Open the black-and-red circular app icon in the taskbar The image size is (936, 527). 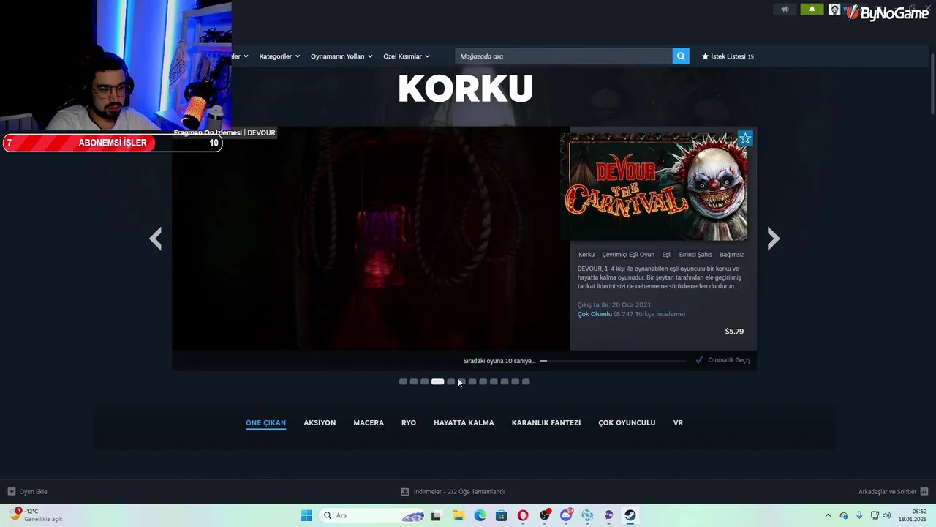[x=545, y=515]
